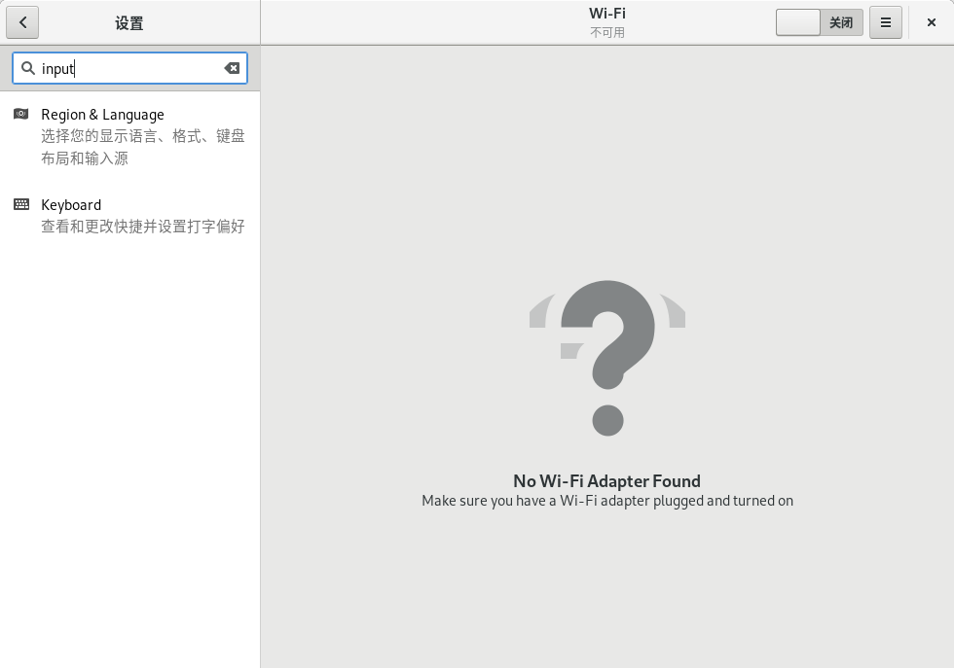954x668 pixels.
Task: Go back using the left chevron button
Action: click(22, 22)
